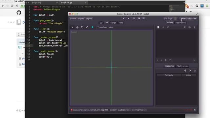Stop the running project
This screenshot has width=210, height=118.
point(128,18)
